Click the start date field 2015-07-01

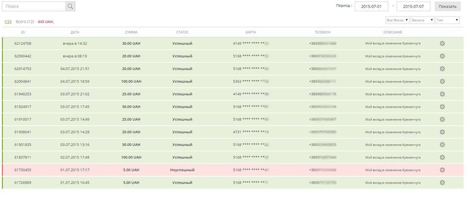pyautogui.click(x=372, y=6)
